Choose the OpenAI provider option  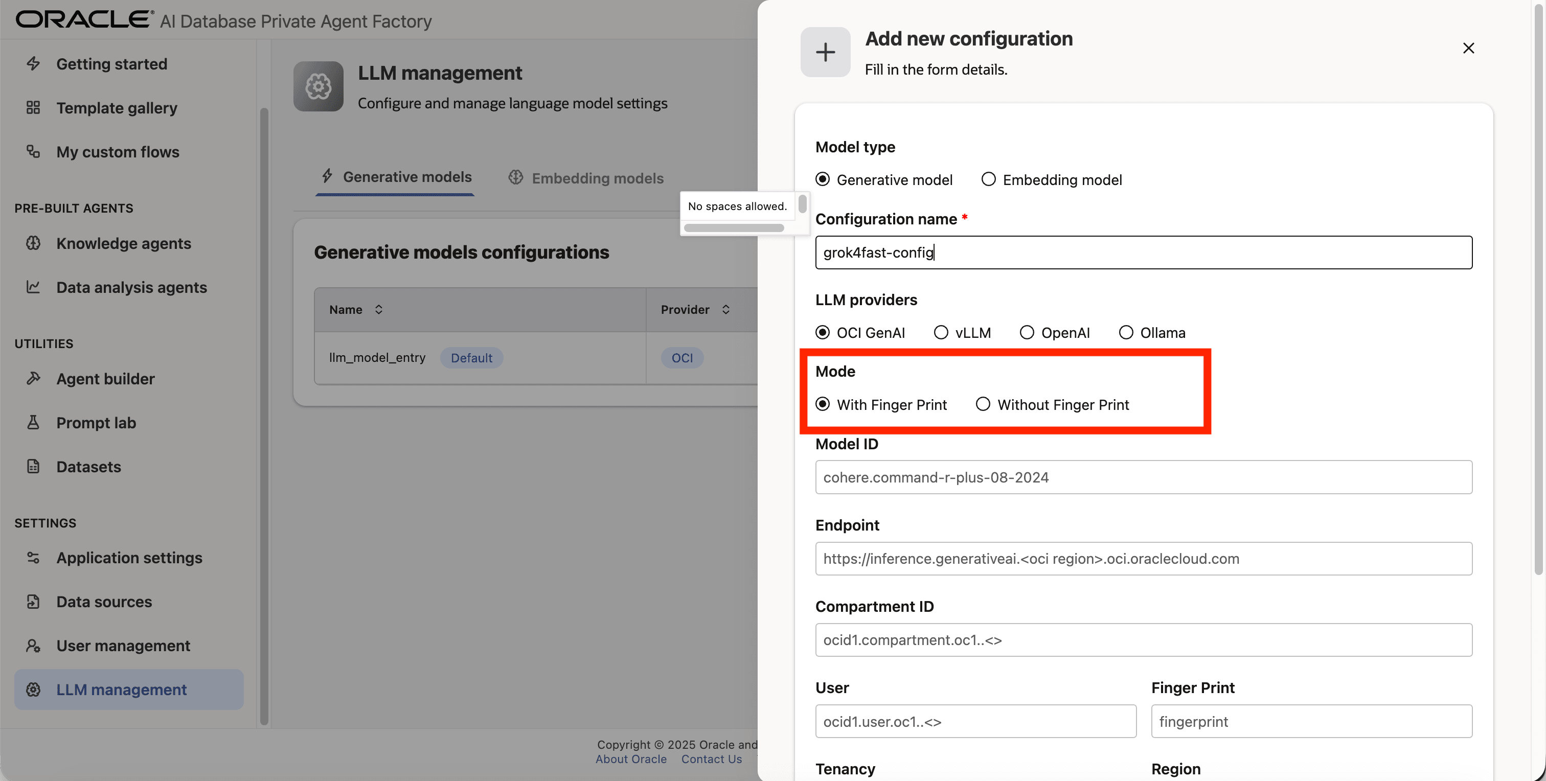(1026, 332)
